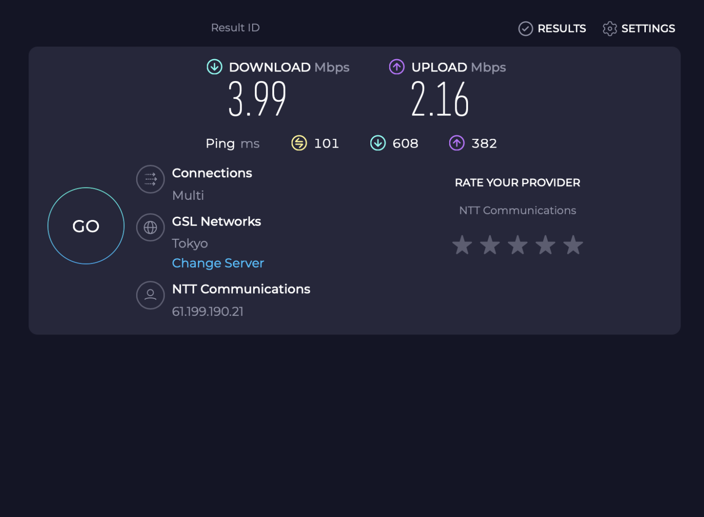Click the download arrow icon beside DOWNLOAD

pos(214,67)
